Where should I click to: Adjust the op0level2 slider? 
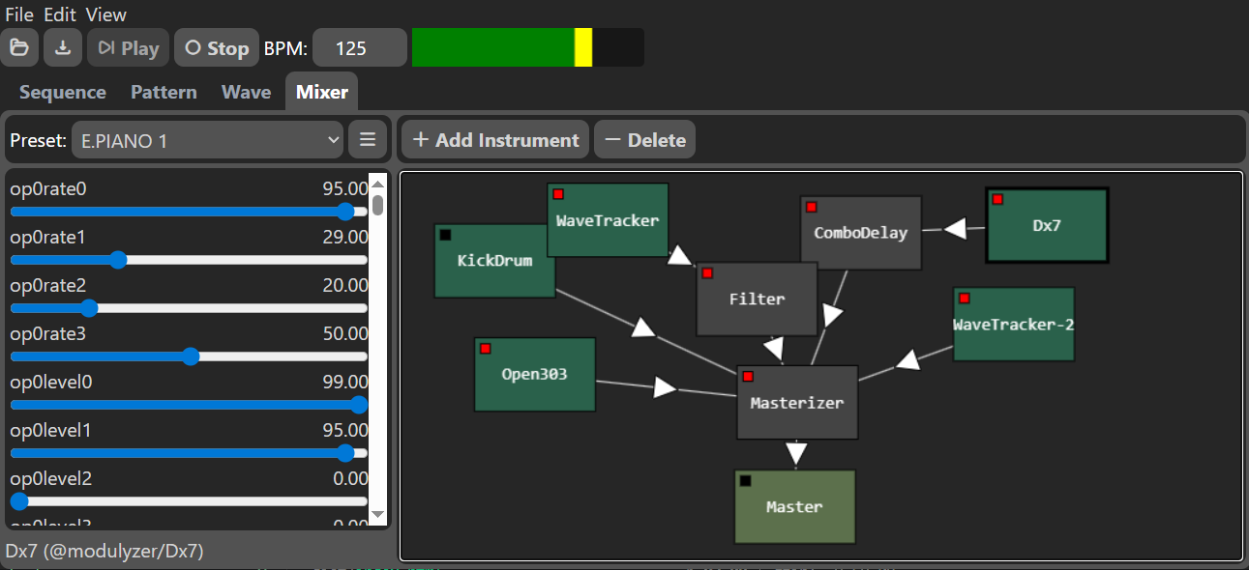coord(189,501)
